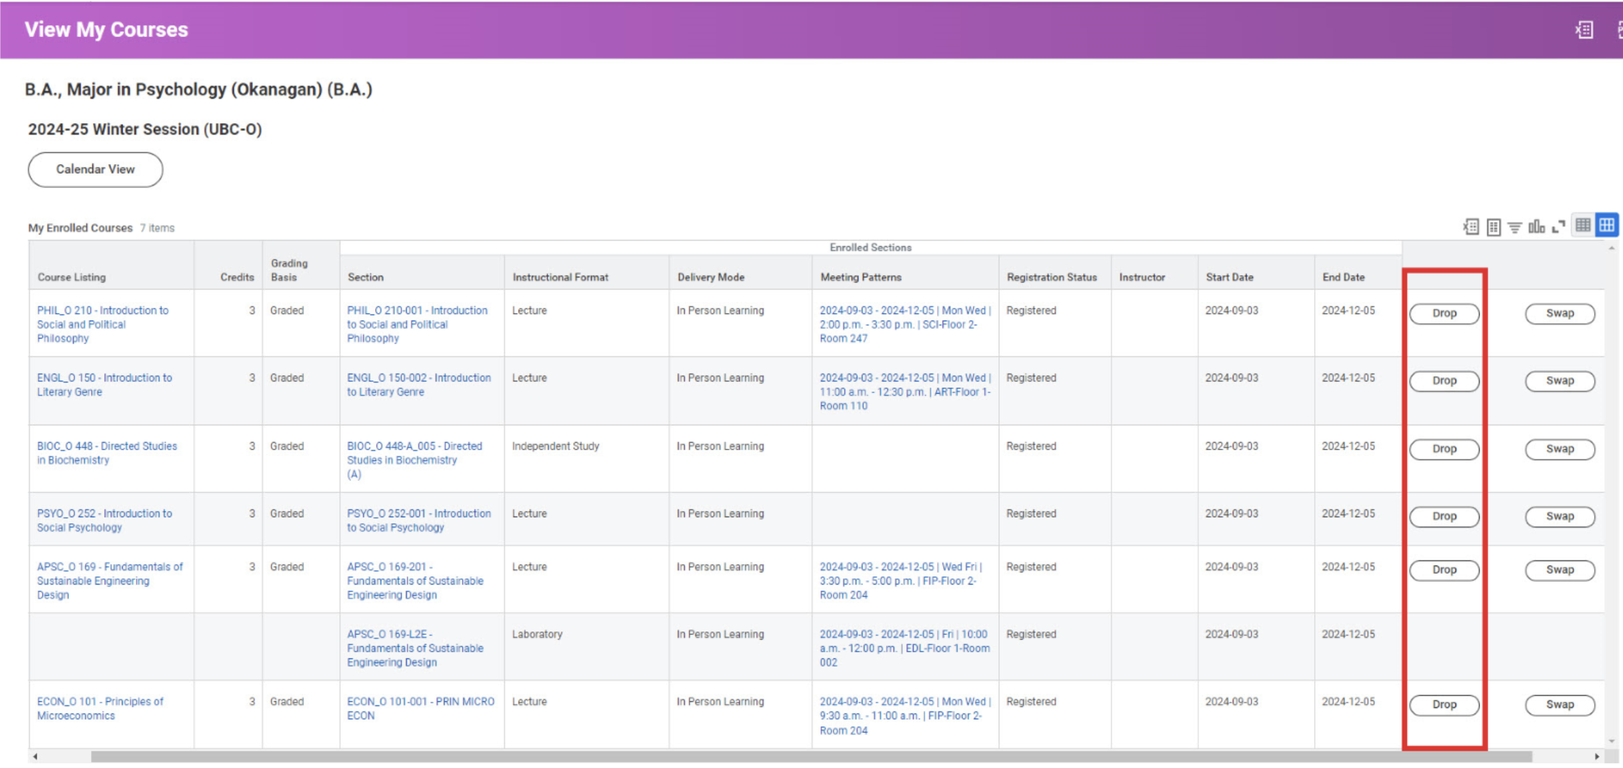The height and width of the screenshot is (768, 1623).
Task: Swap the ENGL_O 150 course
Action: 1560,381
